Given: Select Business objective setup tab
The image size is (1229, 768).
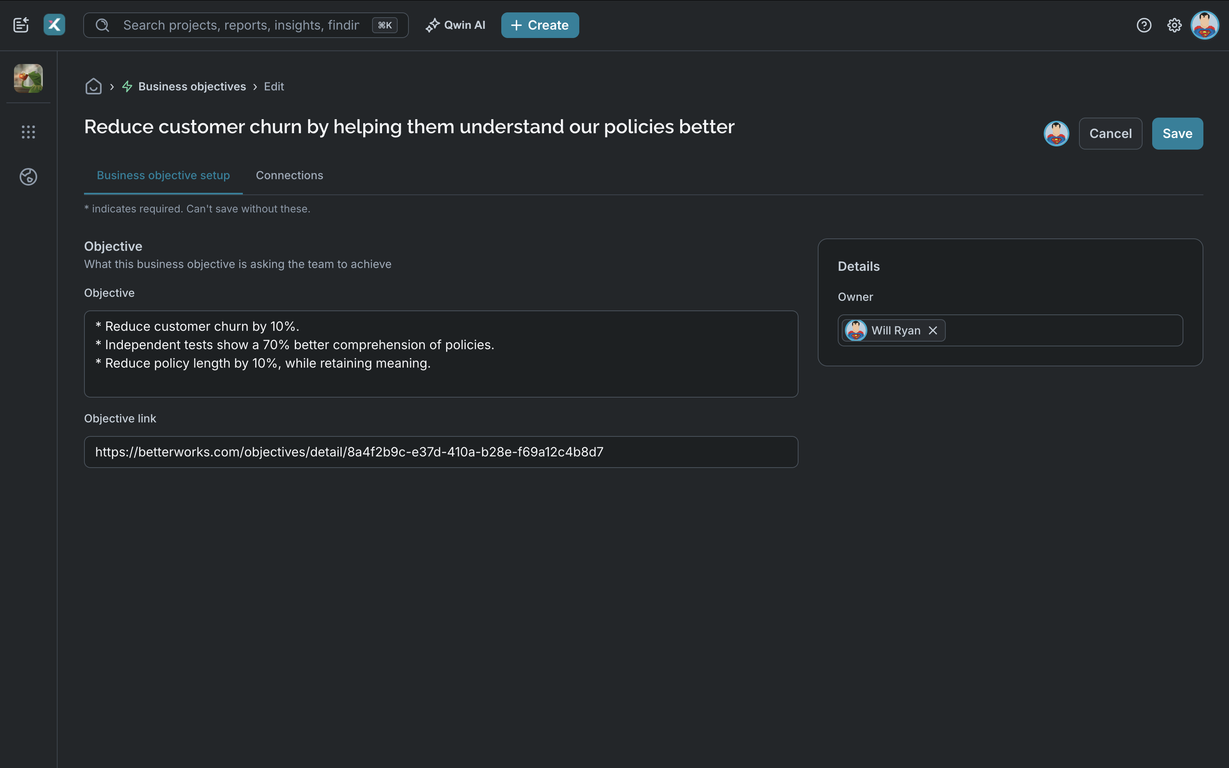Looking at the screenshot, I should tap(163, 175).
